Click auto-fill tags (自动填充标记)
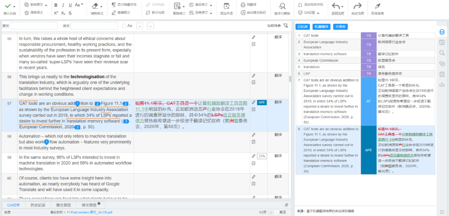This screenshot has height=216, width=449. tap(254, 12)
